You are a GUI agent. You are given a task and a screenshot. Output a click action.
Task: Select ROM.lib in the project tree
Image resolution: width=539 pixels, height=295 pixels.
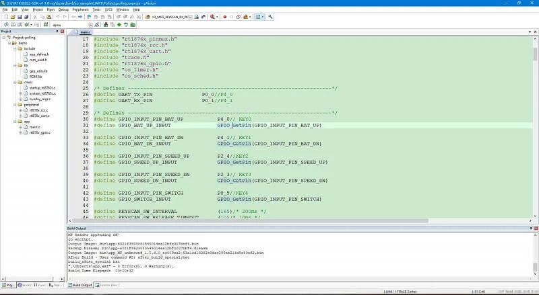(x=36, y=77)
